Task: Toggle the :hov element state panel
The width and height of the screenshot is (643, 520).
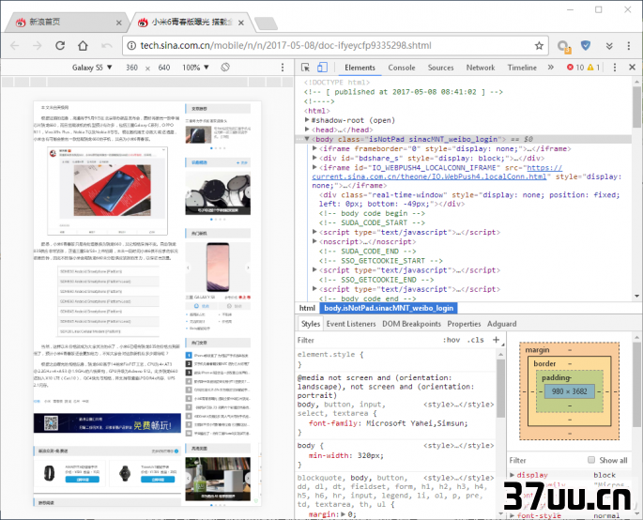Action: [452, 340]
